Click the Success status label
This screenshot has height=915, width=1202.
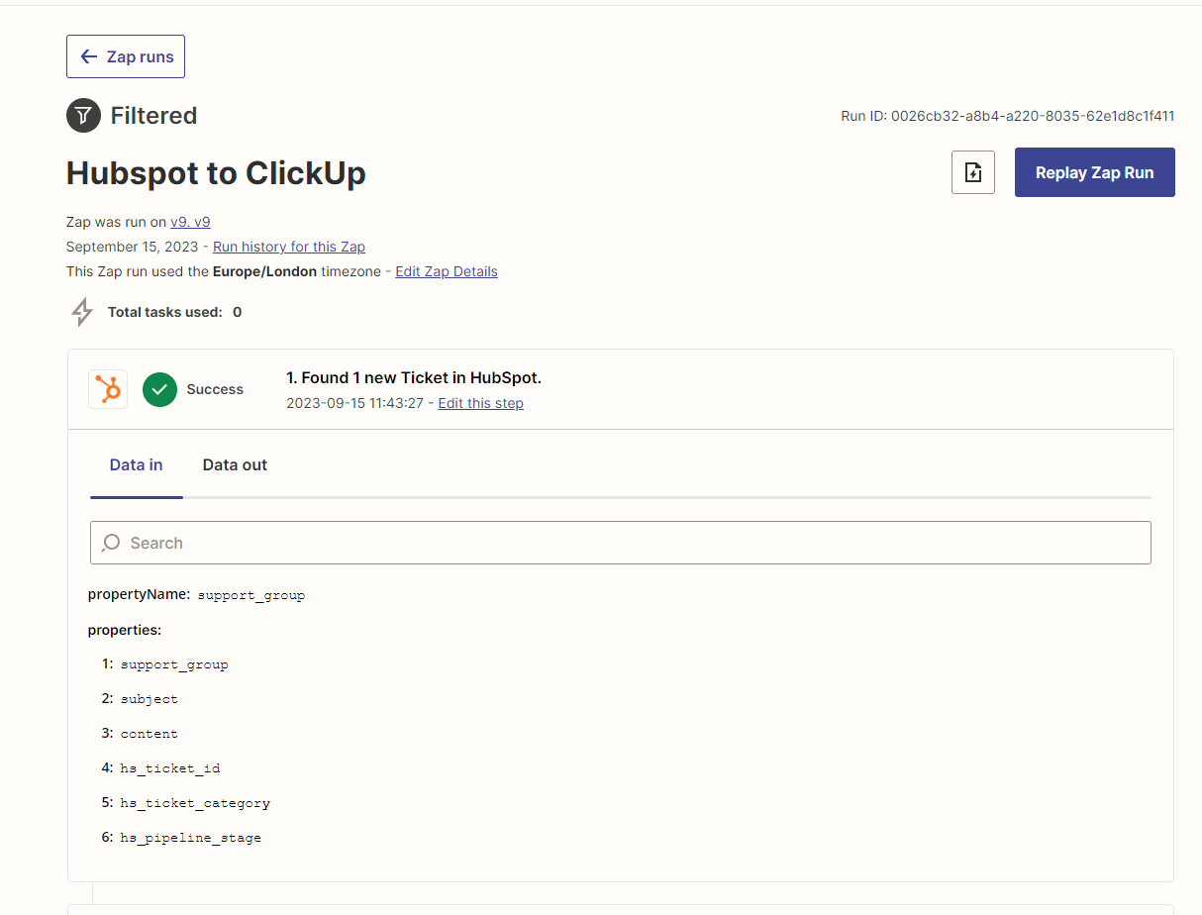(x=215, y=389)
